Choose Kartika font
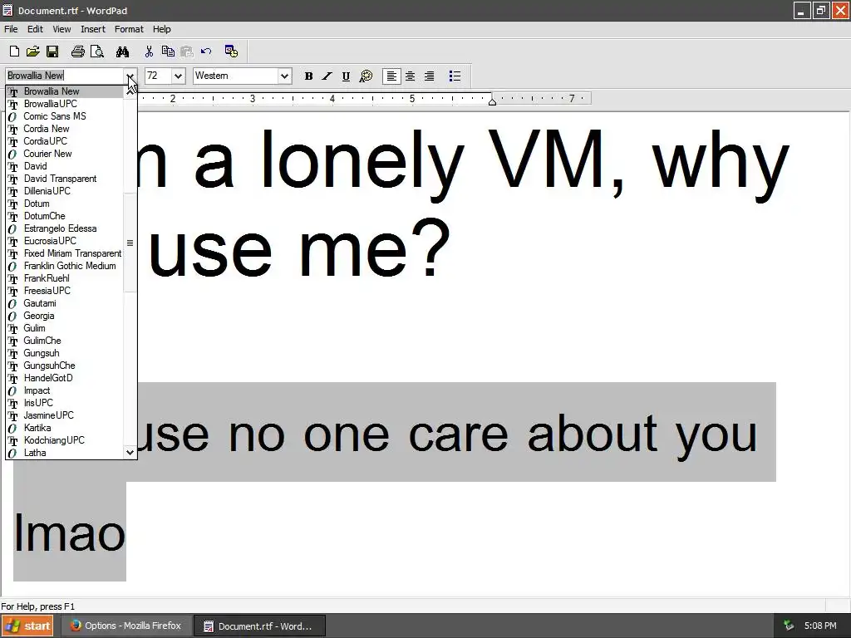Viewport: 851px width, 638px height. click(x=65, y=428)
